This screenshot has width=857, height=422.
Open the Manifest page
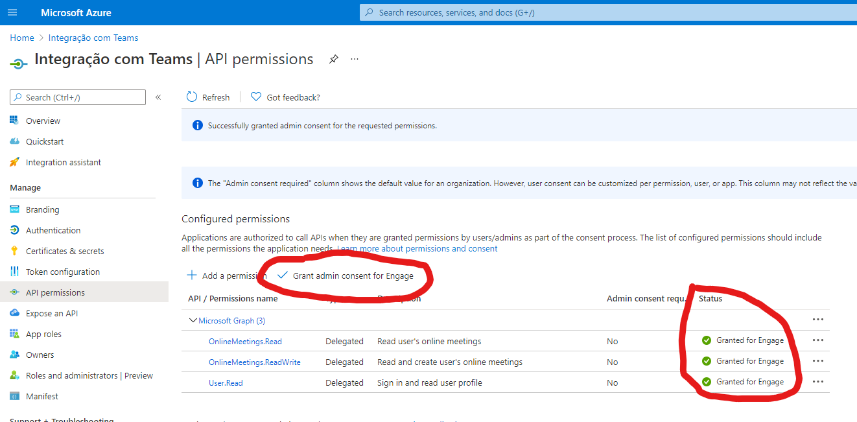[x=42, y=396]
